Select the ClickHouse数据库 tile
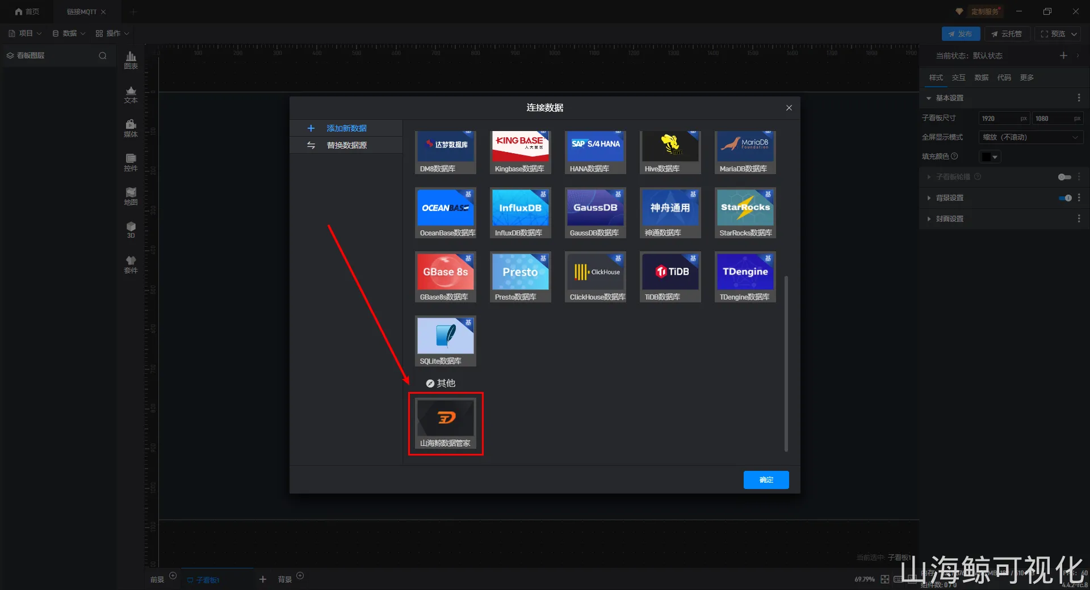 pos(596,277)
